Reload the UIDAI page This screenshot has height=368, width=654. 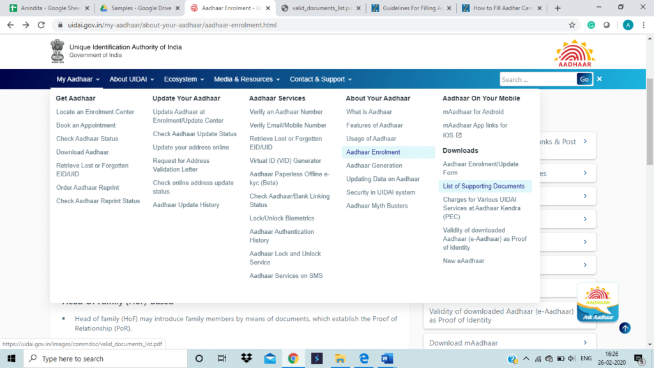click(x=42, y=25)
